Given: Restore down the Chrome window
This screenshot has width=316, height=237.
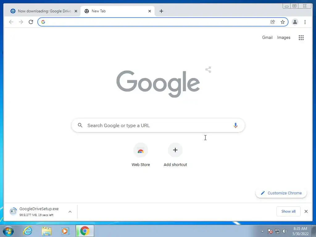Looking at the screenshot, I should [x=294, y=6].
